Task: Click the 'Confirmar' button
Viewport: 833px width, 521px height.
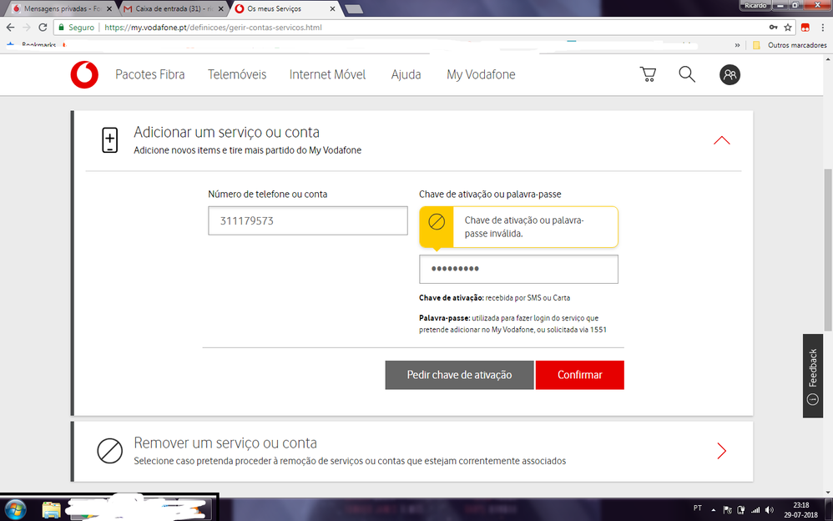Action: pos(579,375)
